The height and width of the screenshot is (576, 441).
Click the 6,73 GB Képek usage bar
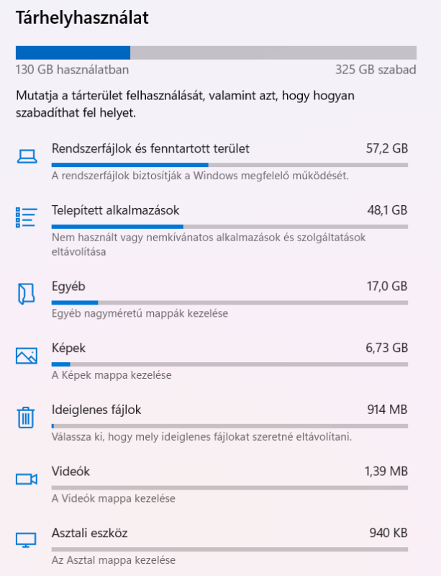pyautogui.click(x=229, y=364)
